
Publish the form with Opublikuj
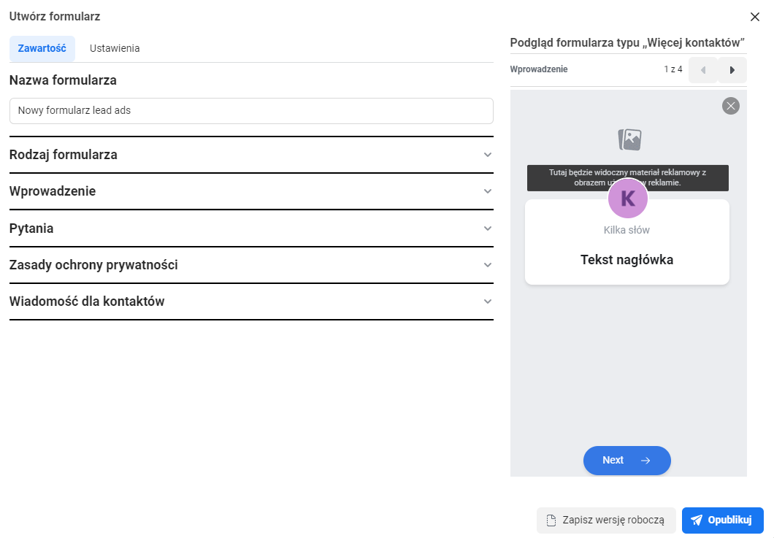coord(722,520)
